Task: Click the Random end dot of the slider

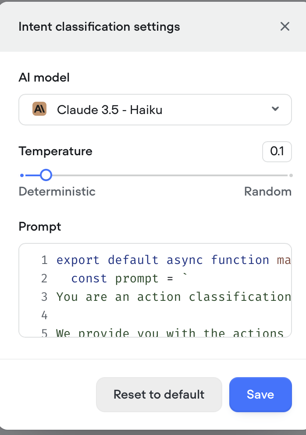Action: (291, 175)
